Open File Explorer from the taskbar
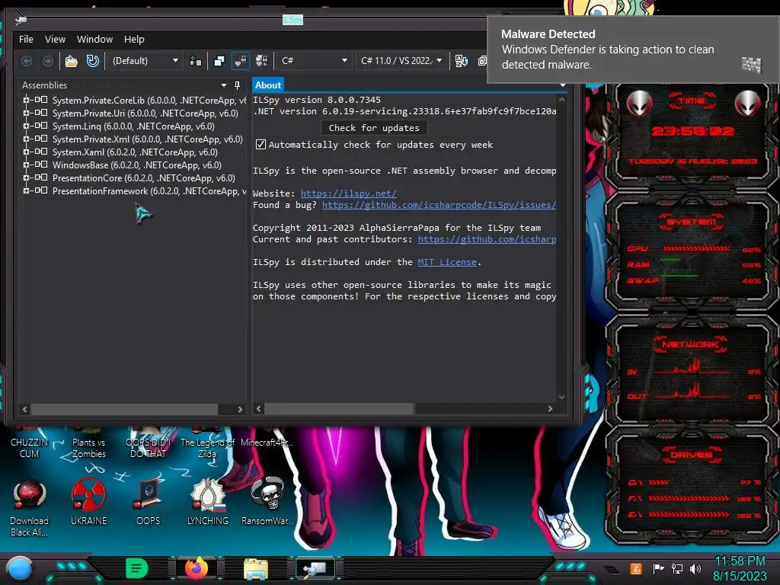780x585 pixels. 256,568
